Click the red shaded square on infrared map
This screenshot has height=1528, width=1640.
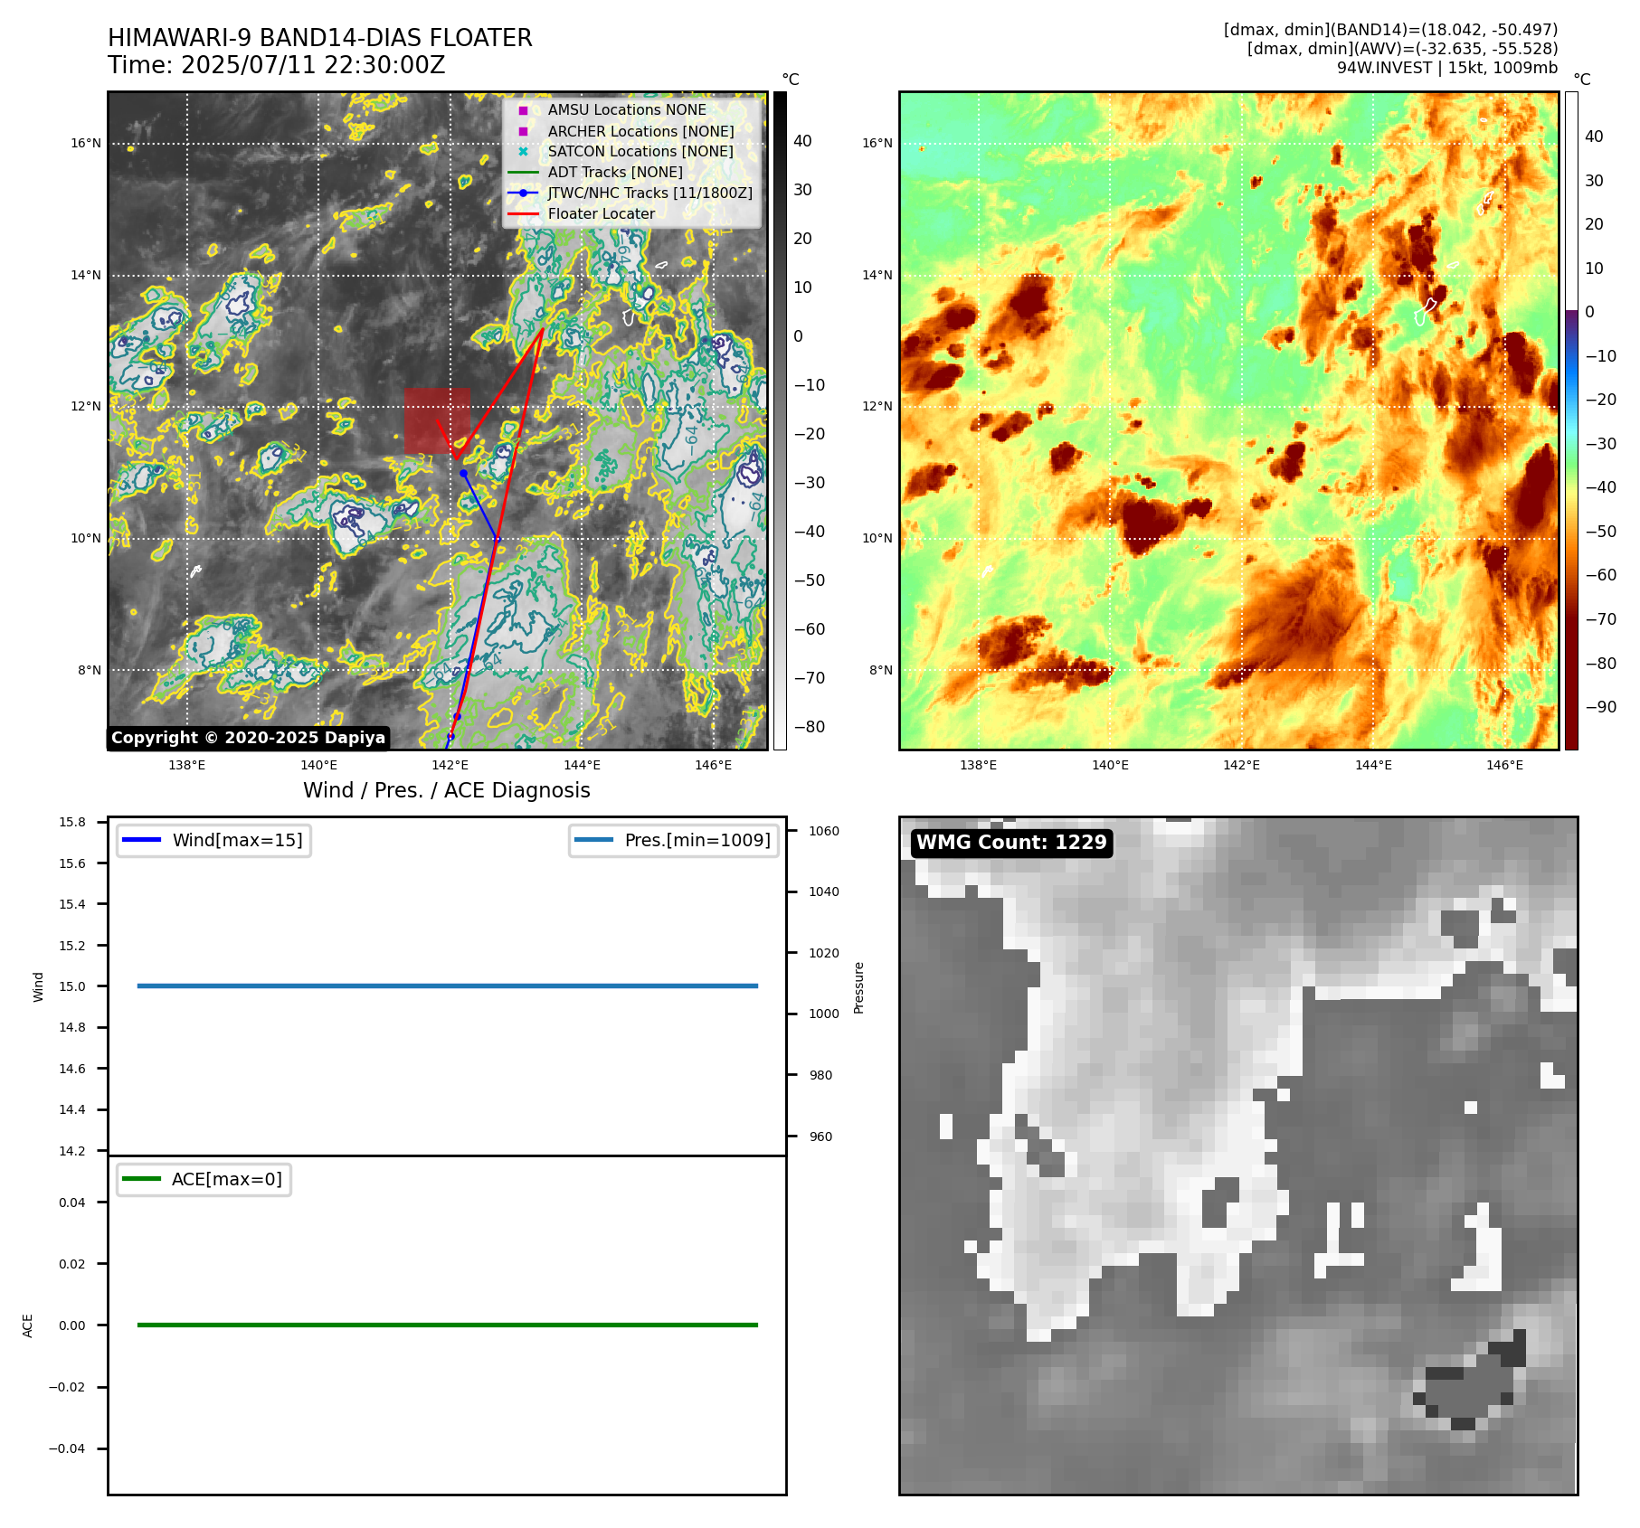point(437,420)
